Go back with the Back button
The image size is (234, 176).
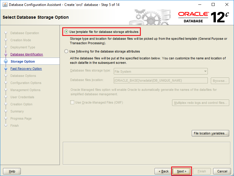point(163,171)
